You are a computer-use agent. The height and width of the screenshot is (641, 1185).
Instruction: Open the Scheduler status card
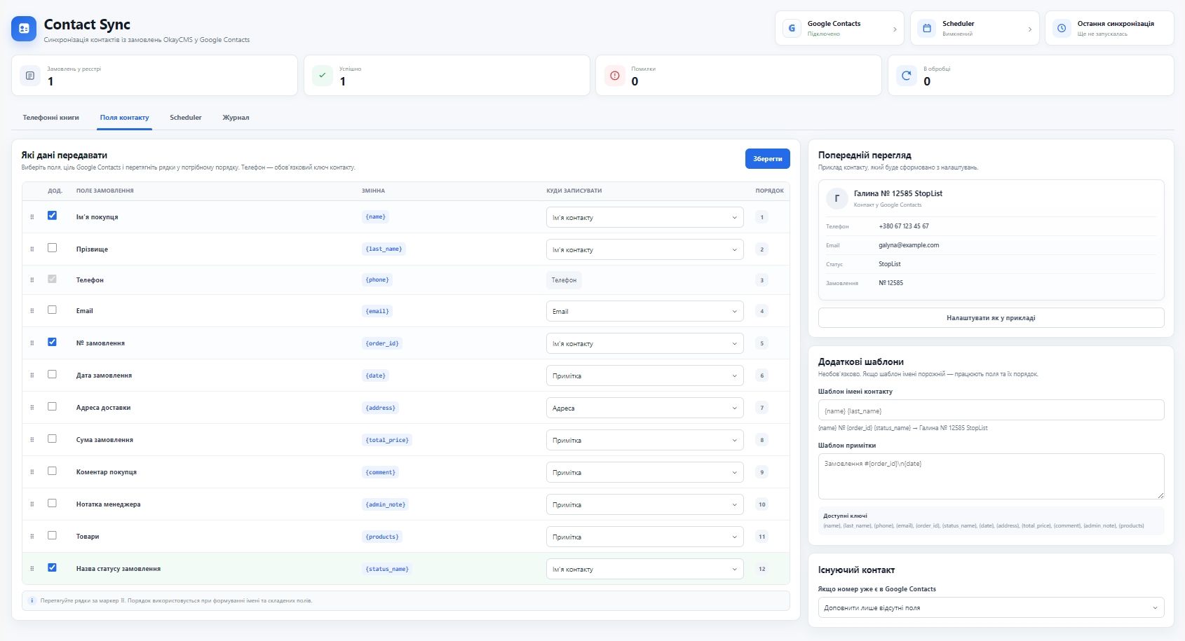click(x=975, y=29)
